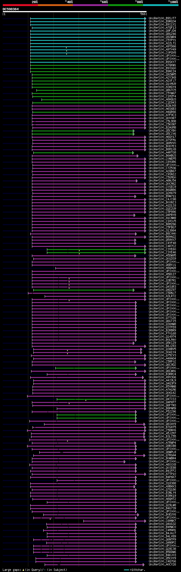Open hit UniRef100_Q14974
This screenshot has height=572, width=181.
pos(162,337)
